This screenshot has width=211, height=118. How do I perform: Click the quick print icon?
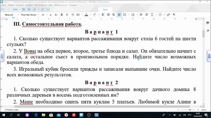(x=29, y=9)
